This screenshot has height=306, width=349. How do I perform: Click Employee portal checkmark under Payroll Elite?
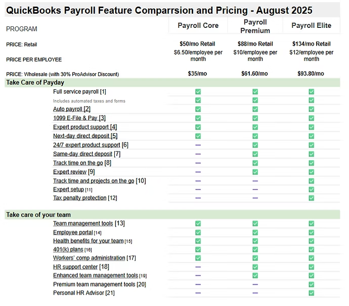311,233
